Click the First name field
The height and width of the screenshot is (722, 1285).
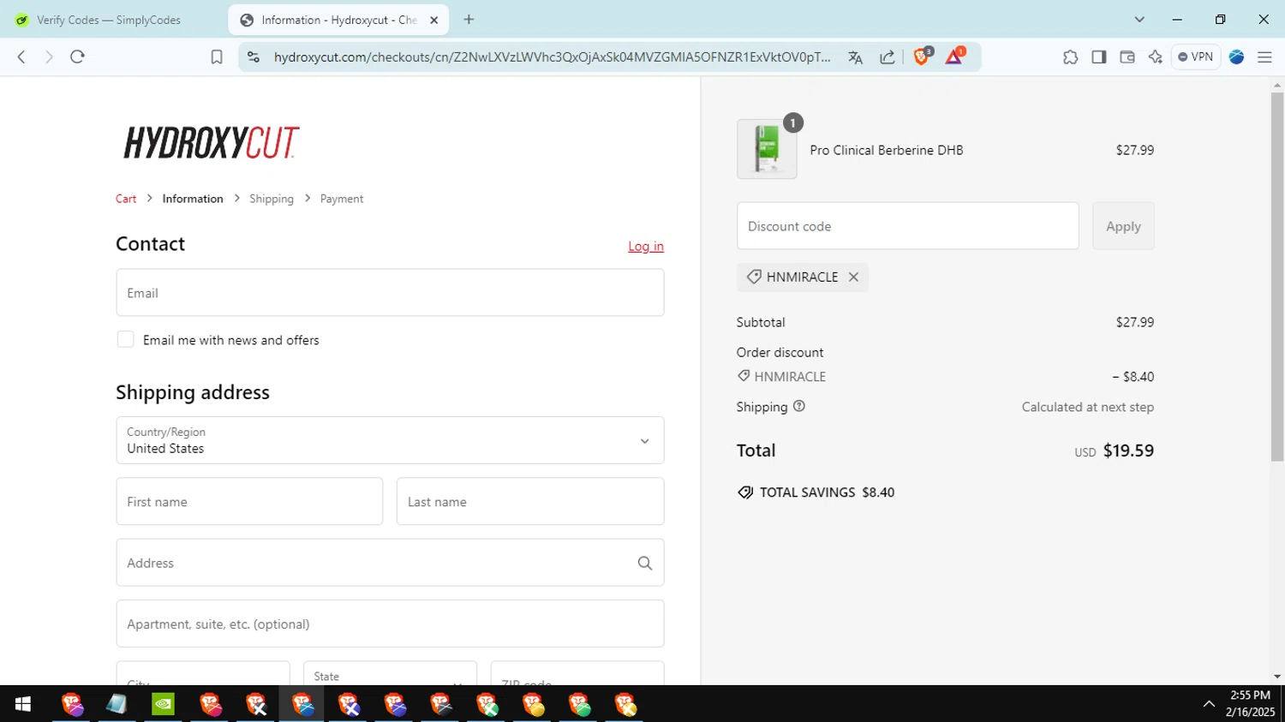249,502
